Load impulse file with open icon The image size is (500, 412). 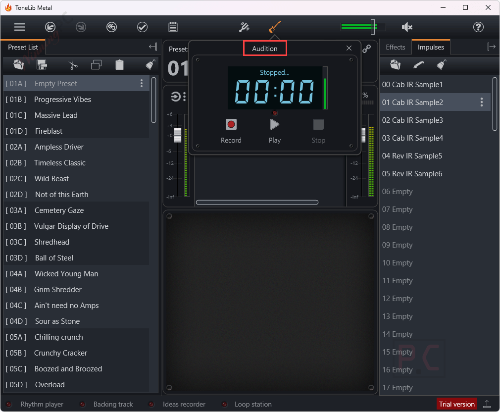pos(396,65)
